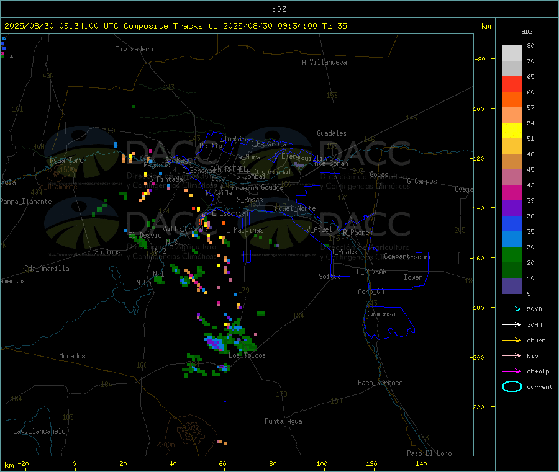Click the S_Rosas map label
This screenshot has height=472, width=559.
250,200
